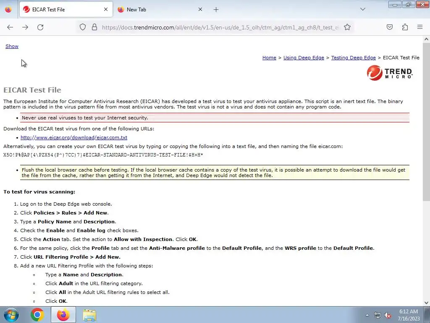The height and width of the screenshot is (323, 430).
Task: Click page scrollbar up arrow
Action: pos(427,39)
